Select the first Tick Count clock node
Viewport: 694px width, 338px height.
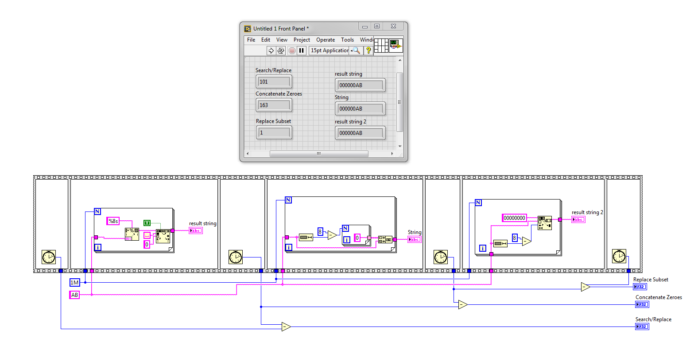click(x=49, y=257)
